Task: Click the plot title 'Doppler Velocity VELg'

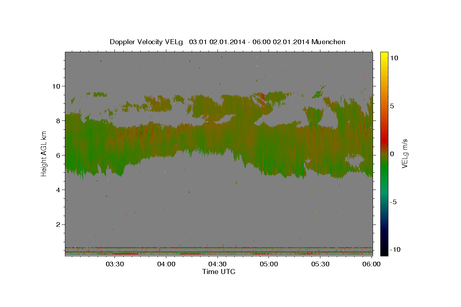Action: point(147,42)
